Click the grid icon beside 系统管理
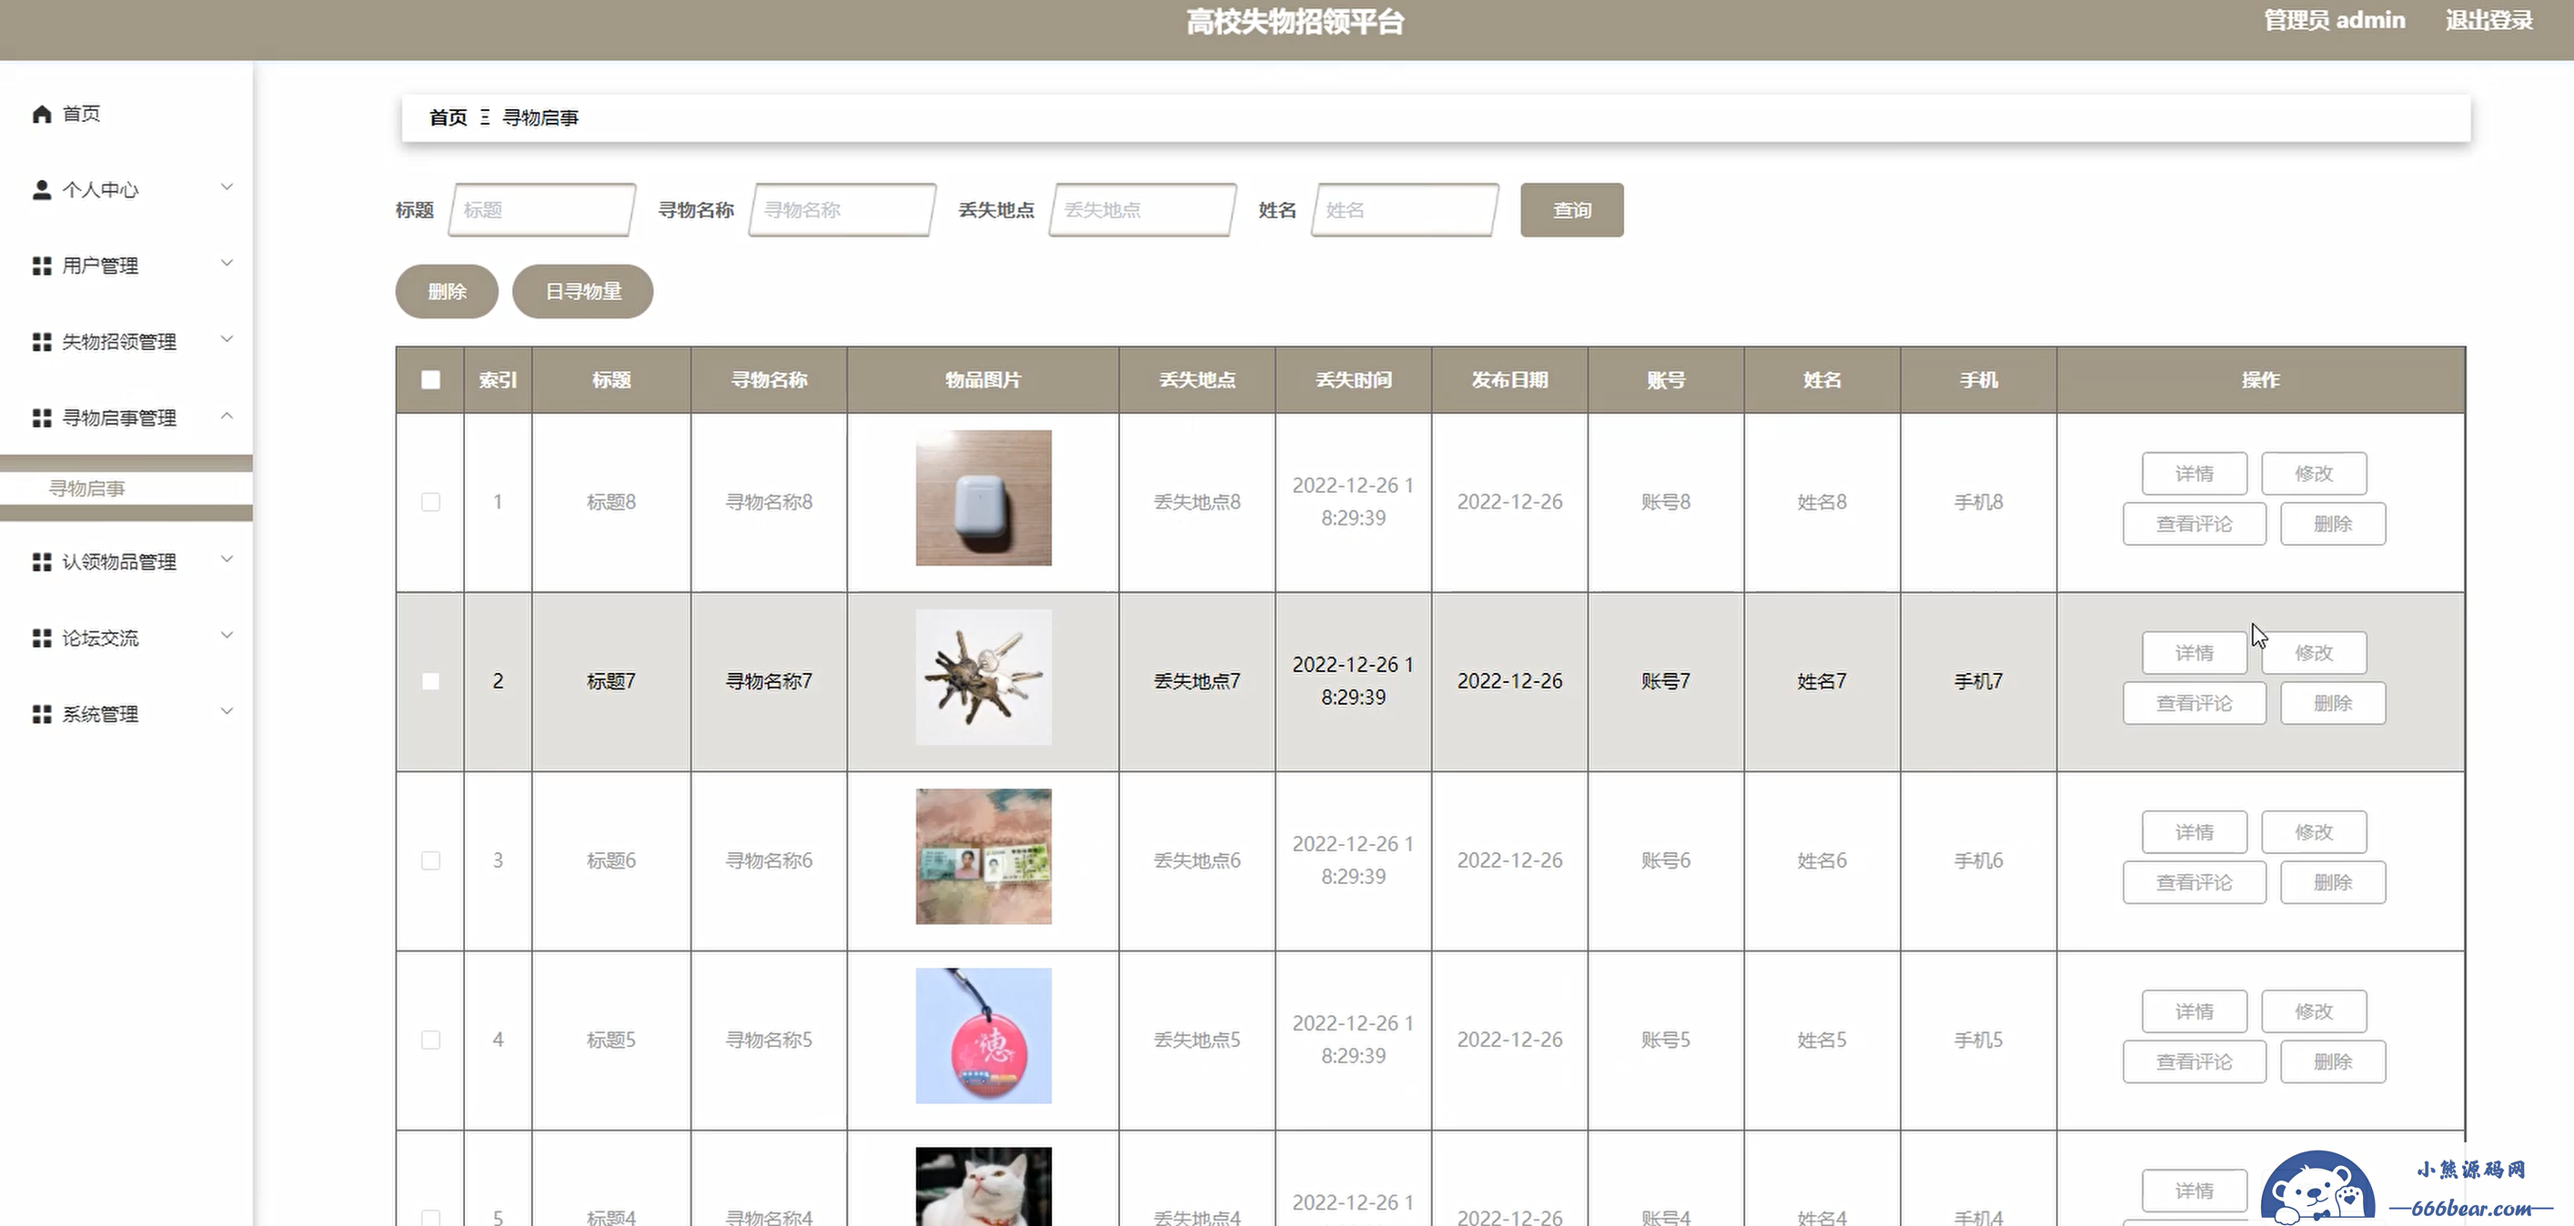Screen dimensions: 2574x1226 [42, 713]
